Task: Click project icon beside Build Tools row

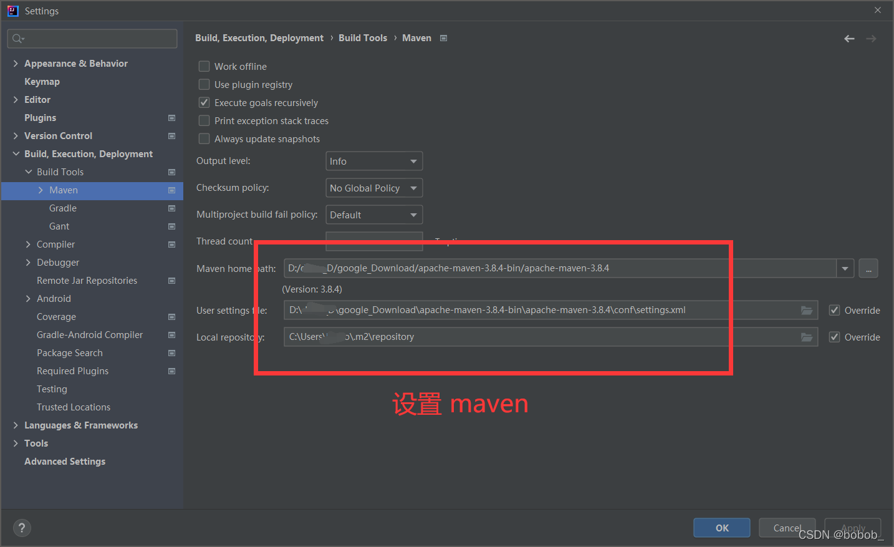Action: 172,172
